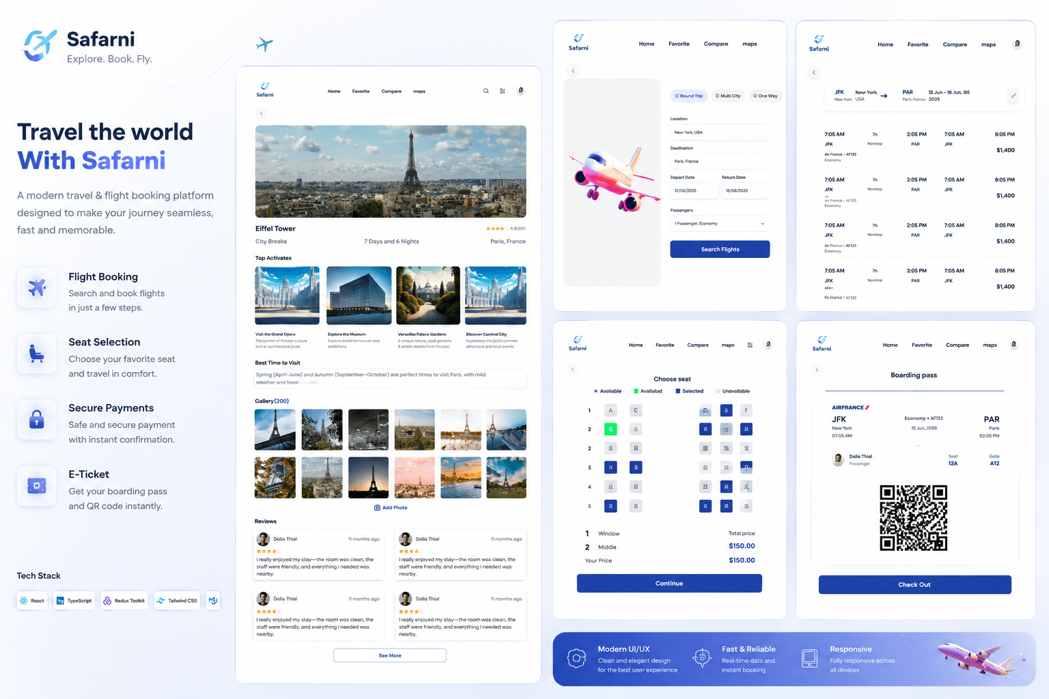This screenshot has width=1049, height=699.
Task: Click the Air France AF132 flight entry
Action: point(919,145)
